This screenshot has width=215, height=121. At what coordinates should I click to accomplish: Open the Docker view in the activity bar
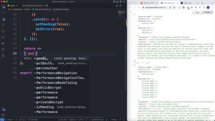point(3,43)
